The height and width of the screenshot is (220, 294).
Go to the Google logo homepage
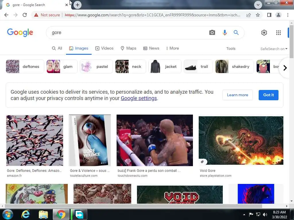[20, 33]
